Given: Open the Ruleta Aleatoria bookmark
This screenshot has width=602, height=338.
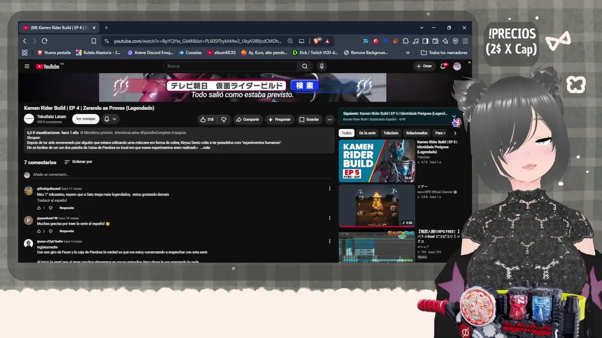Looking at the screenshot, I should click(98, 53).
